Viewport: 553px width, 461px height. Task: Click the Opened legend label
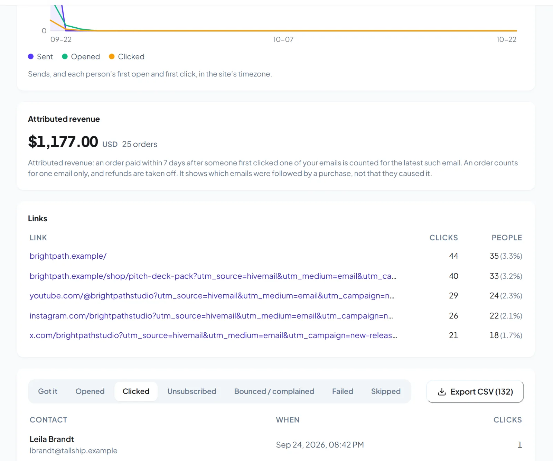coord(85,56)
